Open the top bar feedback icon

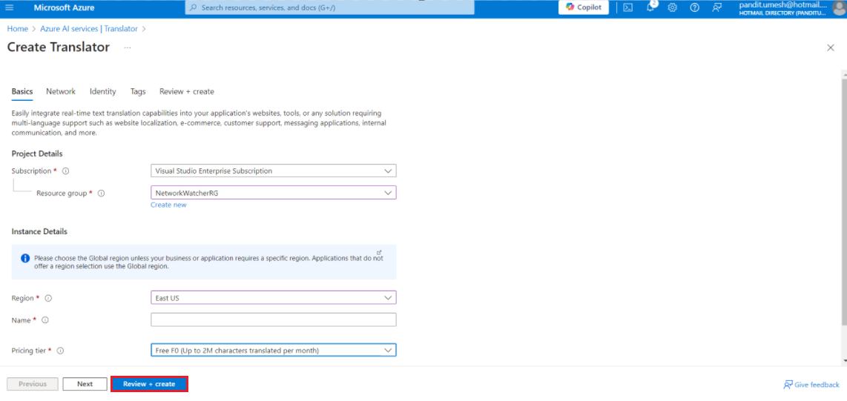[716, 7]
